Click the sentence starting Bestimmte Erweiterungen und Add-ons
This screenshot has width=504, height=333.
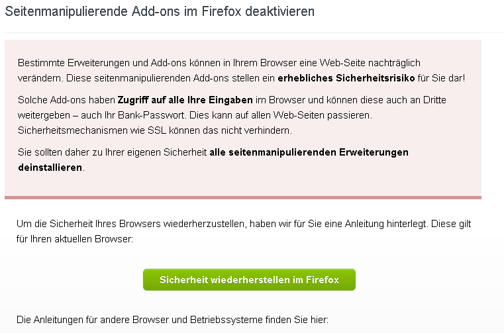pyautogui.click(x=219, y=63)
